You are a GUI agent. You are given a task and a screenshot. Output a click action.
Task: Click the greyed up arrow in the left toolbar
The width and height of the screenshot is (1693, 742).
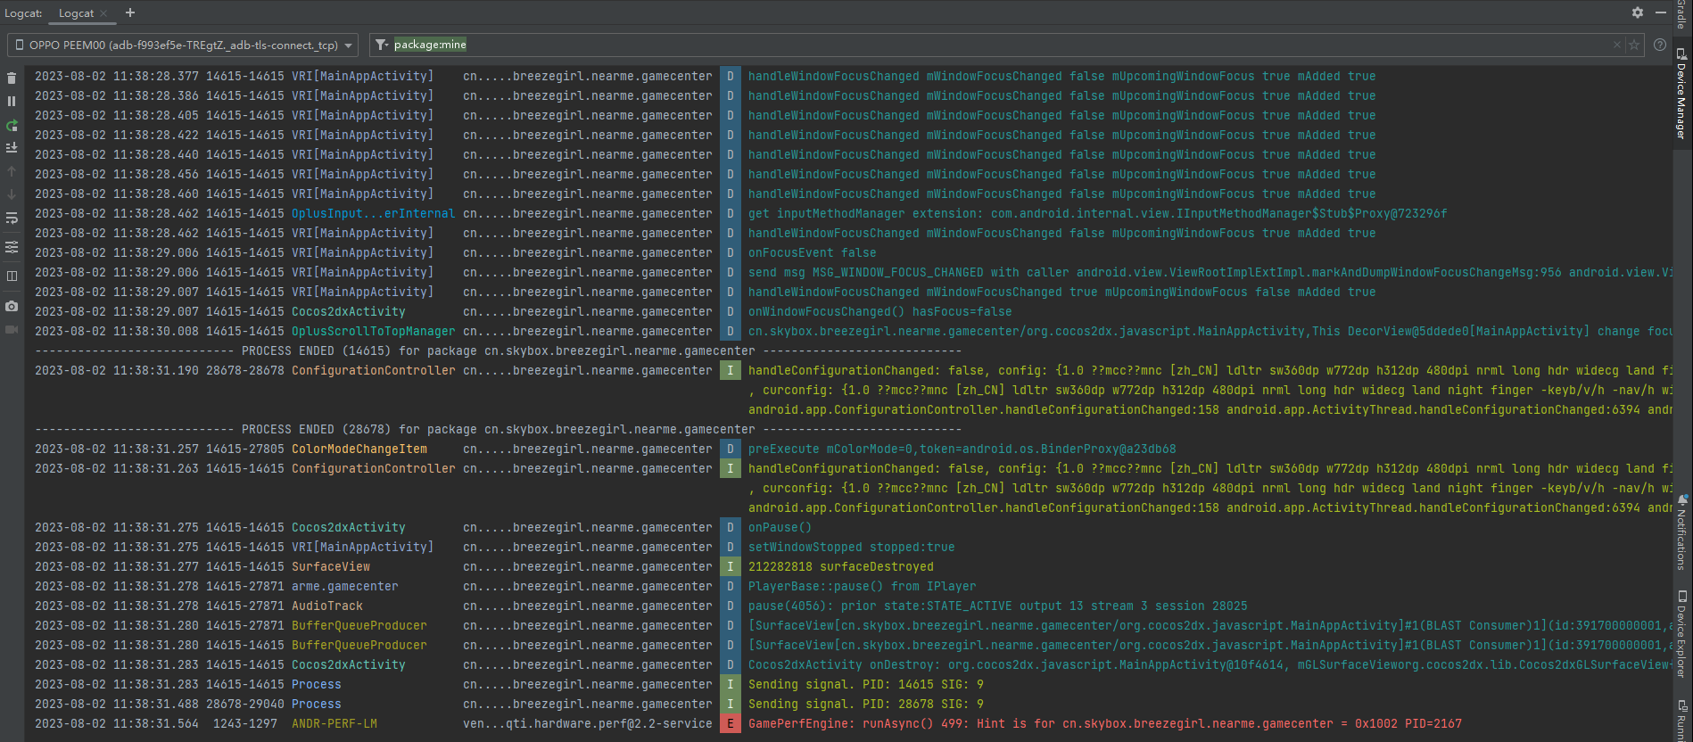(x=12, y=171)
